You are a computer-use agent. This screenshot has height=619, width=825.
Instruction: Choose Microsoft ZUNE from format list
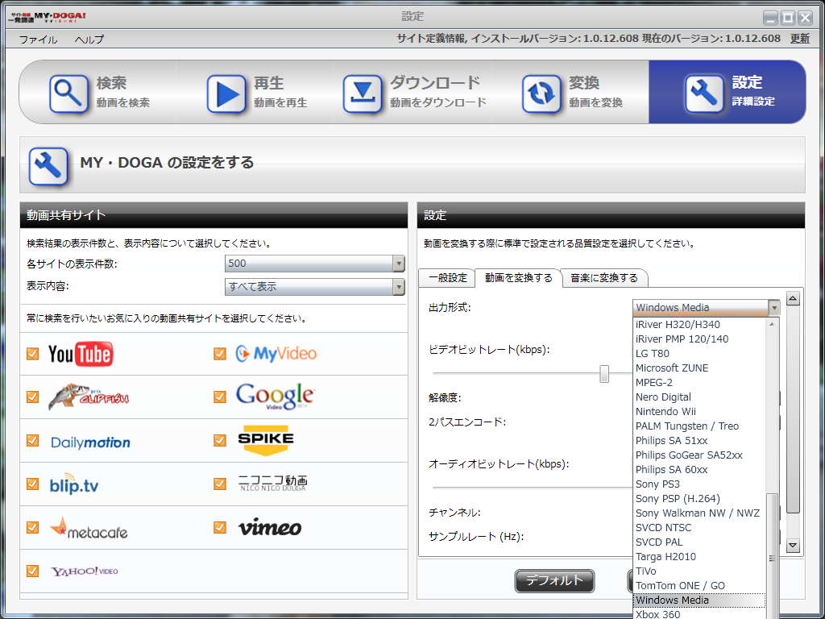tap(699, 368)
